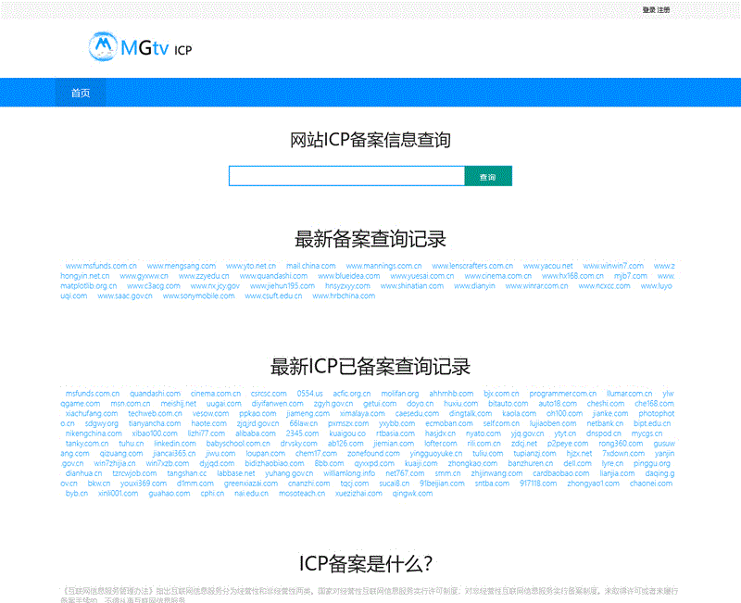
Task: Focus the ICP domain search input field
Action: click(x=346, y=176)
